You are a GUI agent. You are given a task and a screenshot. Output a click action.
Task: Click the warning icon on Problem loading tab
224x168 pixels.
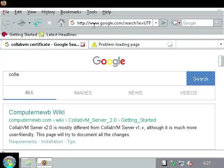pyautogui.click(x=94, y=44)
